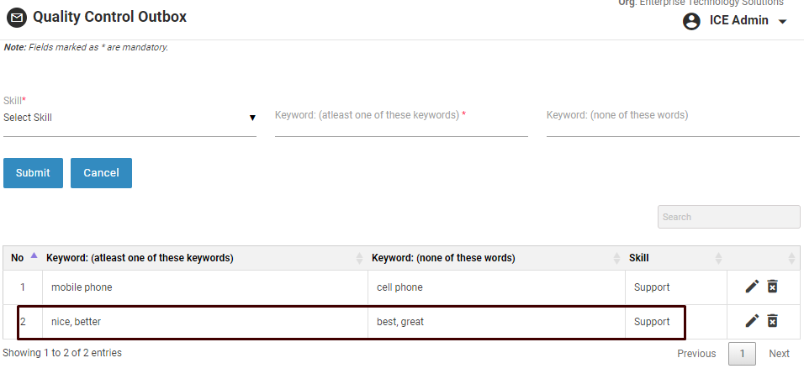Delete the nice, better keyword row

coord(773,320)
